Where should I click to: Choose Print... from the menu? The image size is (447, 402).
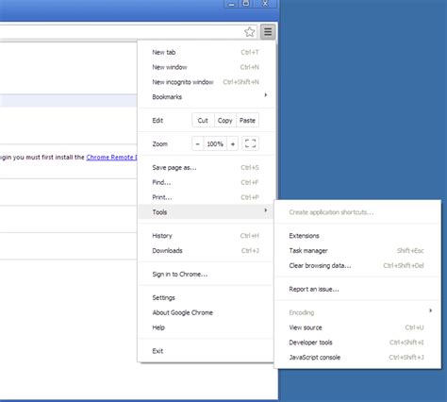click(206, 197)
